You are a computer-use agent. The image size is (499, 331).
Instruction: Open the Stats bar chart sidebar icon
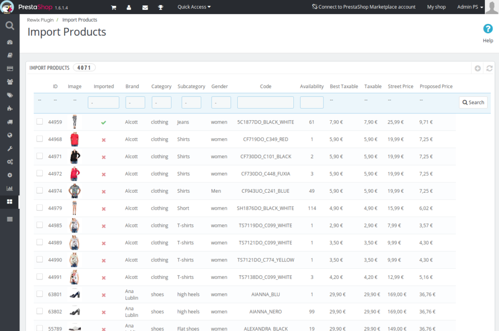pyautogui.click(x=10, y=188)
